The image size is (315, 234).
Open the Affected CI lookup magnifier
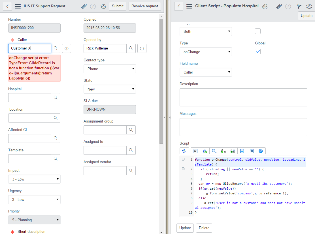click(56, 138)
